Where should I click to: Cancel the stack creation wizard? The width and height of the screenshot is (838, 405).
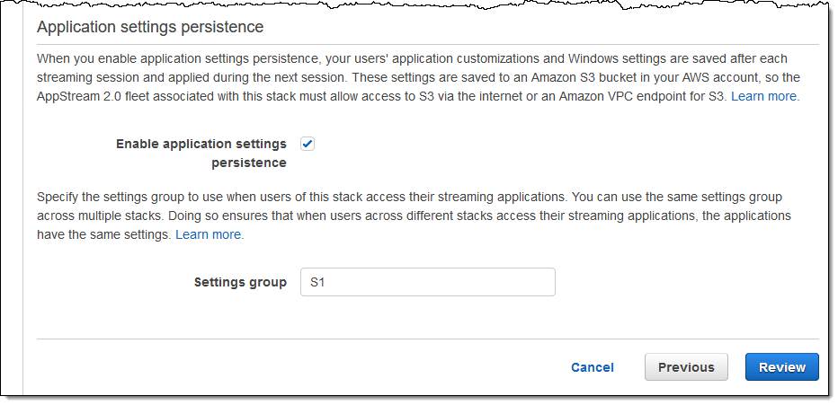(593, 366)
